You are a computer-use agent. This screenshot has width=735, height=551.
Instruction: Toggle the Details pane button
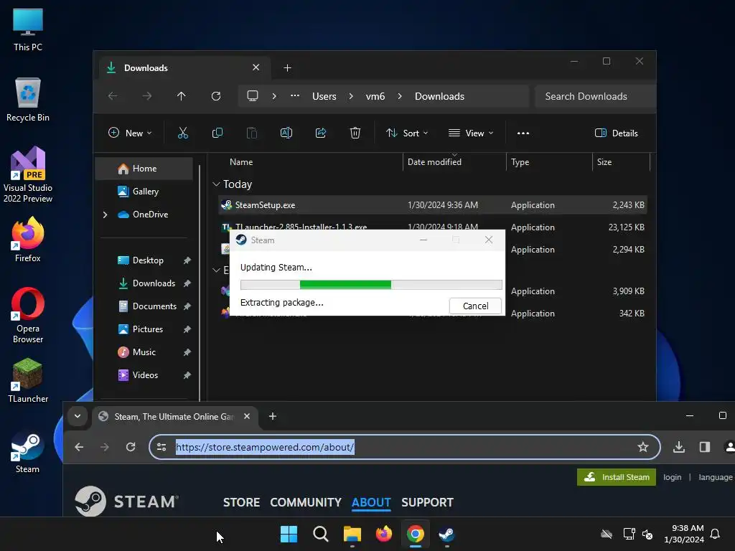[616, 133]
